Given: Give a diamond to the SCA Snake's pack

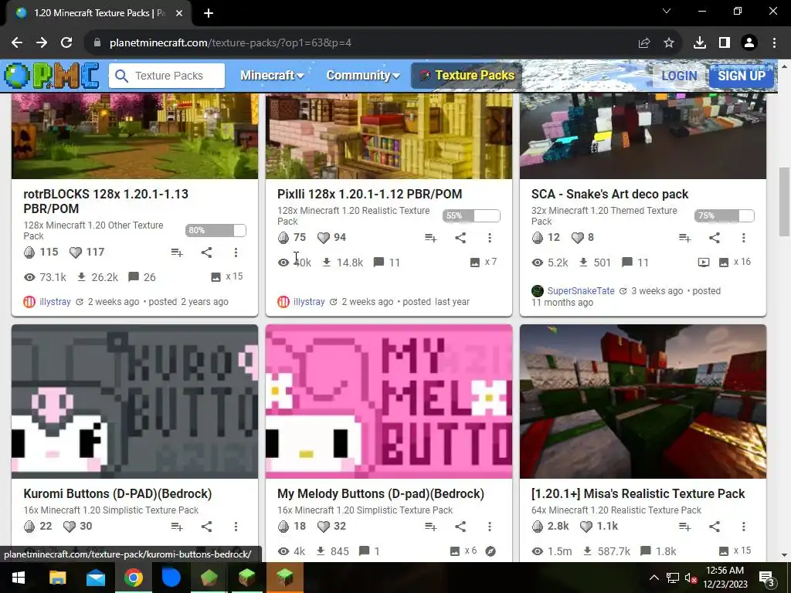Looking at the screenshot, I should coord(538,238).
